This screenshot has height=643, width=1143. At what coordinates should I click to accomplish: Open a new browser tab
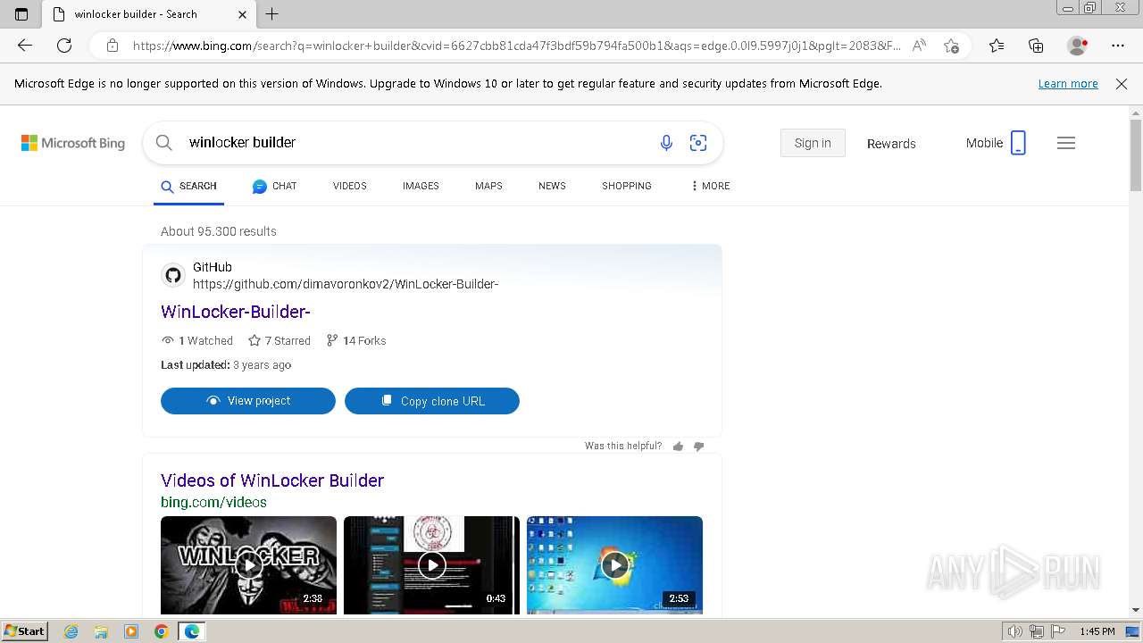pyautogui.click(x=272, y=14)
